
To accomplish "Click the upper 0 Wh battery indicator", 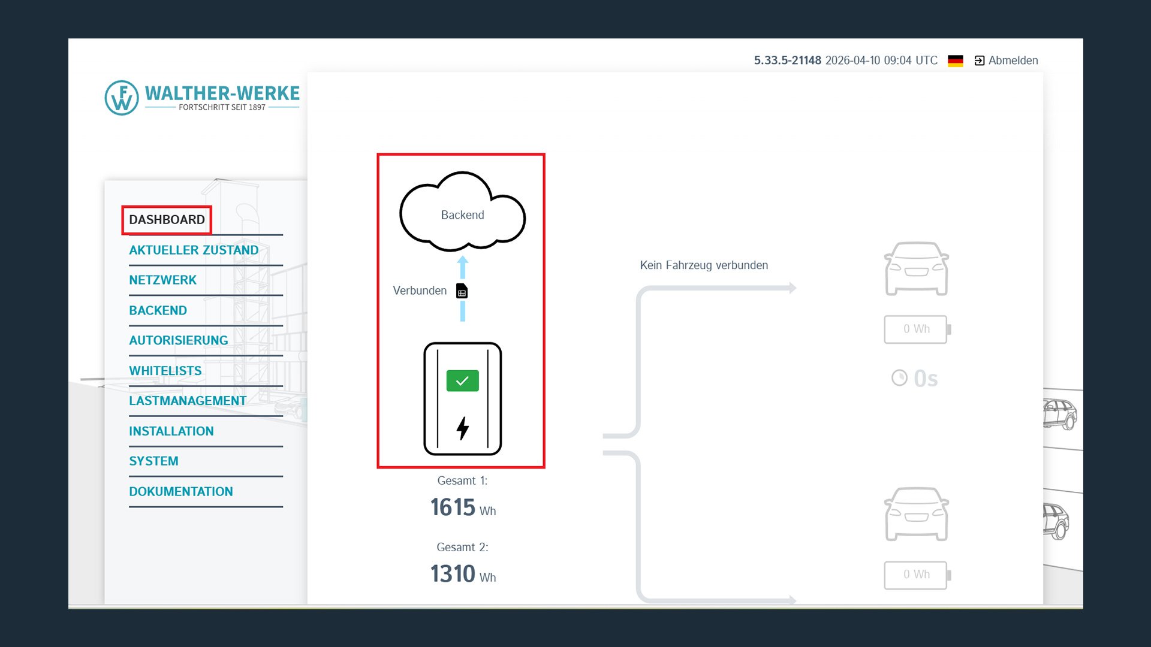I will [917, 329].
